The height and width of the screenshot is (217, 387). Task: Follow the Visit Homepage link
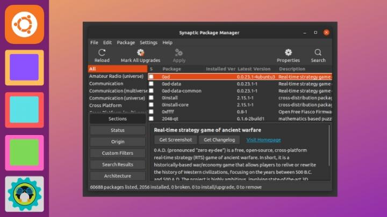pyautogui.click(x=263, y=140)
